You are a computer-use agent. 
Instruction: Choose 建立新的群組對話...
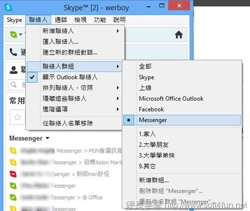[74, 52]
